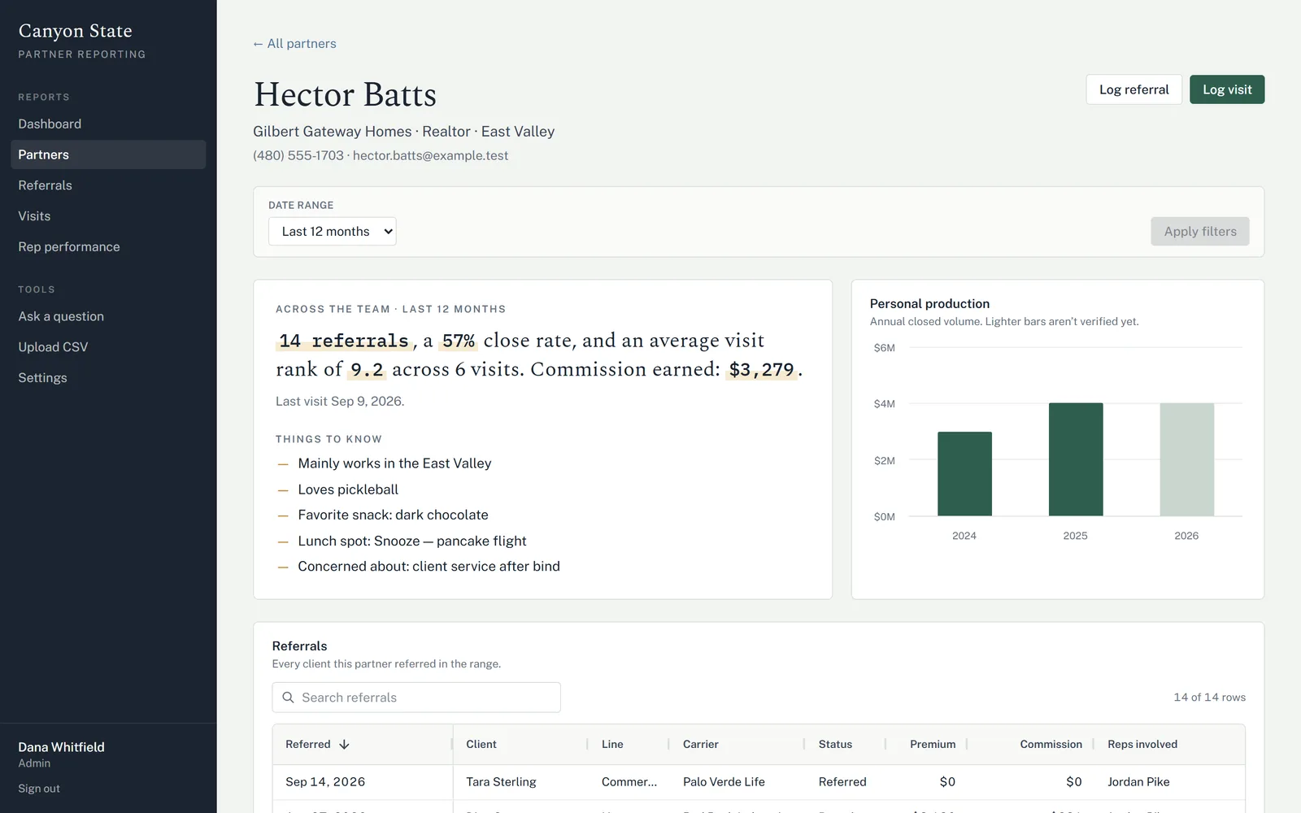Click the 2025 production bar

(x=1076, y=459)
